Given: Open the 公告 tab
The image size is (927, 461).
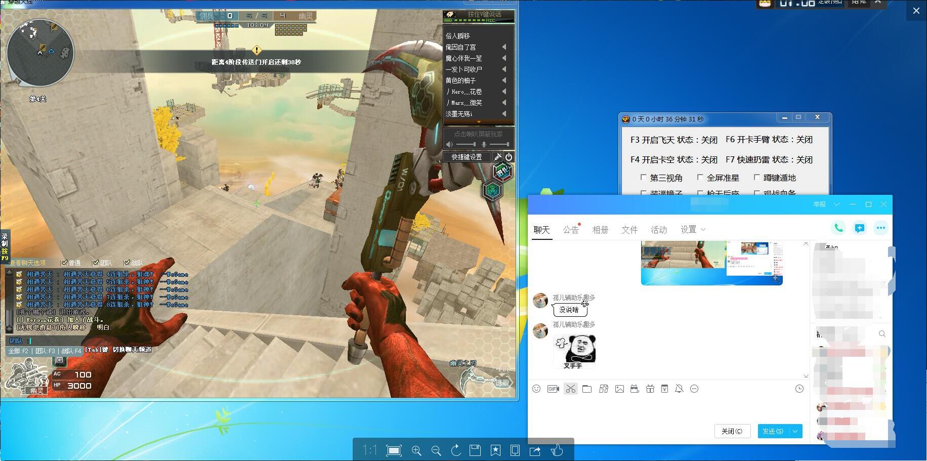Looking at the screenshot, I should coord(571,230).
